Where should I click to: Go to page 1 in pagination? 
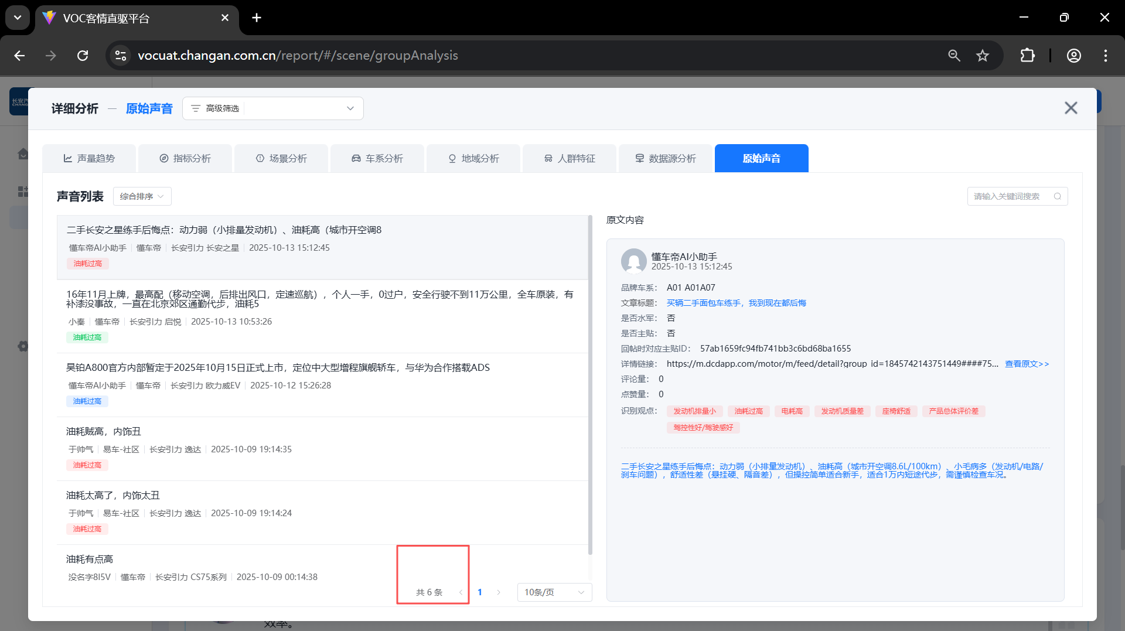(x=480, y=592)
